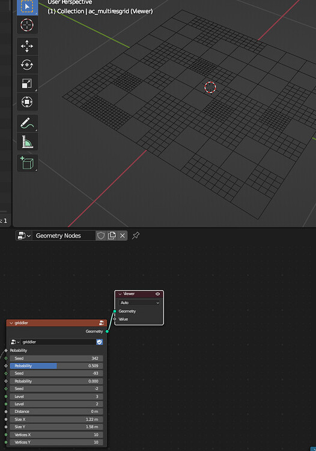Click the Viewer Value input socket
Screen dimensions: 316x451
click(x=115, y=319)
